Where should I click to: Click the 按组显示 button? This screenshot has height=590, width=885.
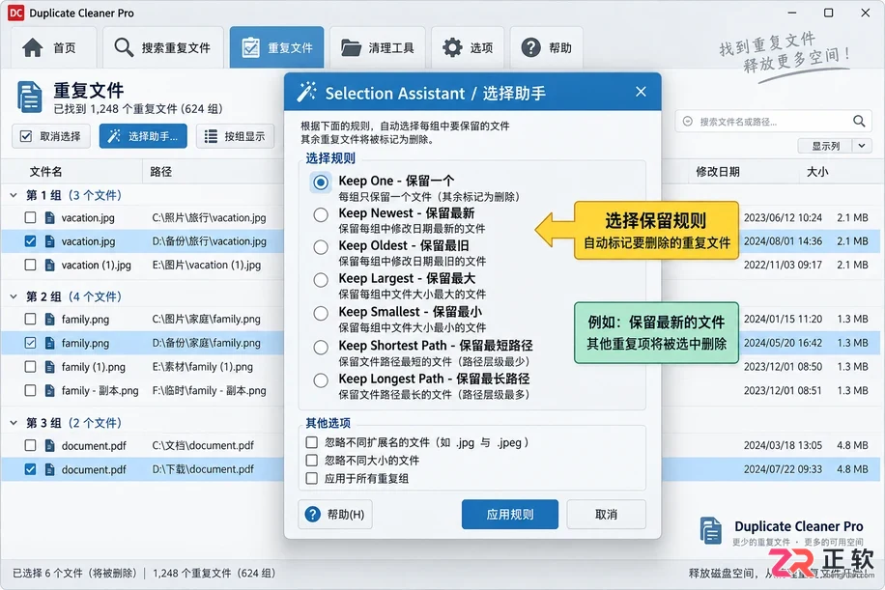pos(235,136)
